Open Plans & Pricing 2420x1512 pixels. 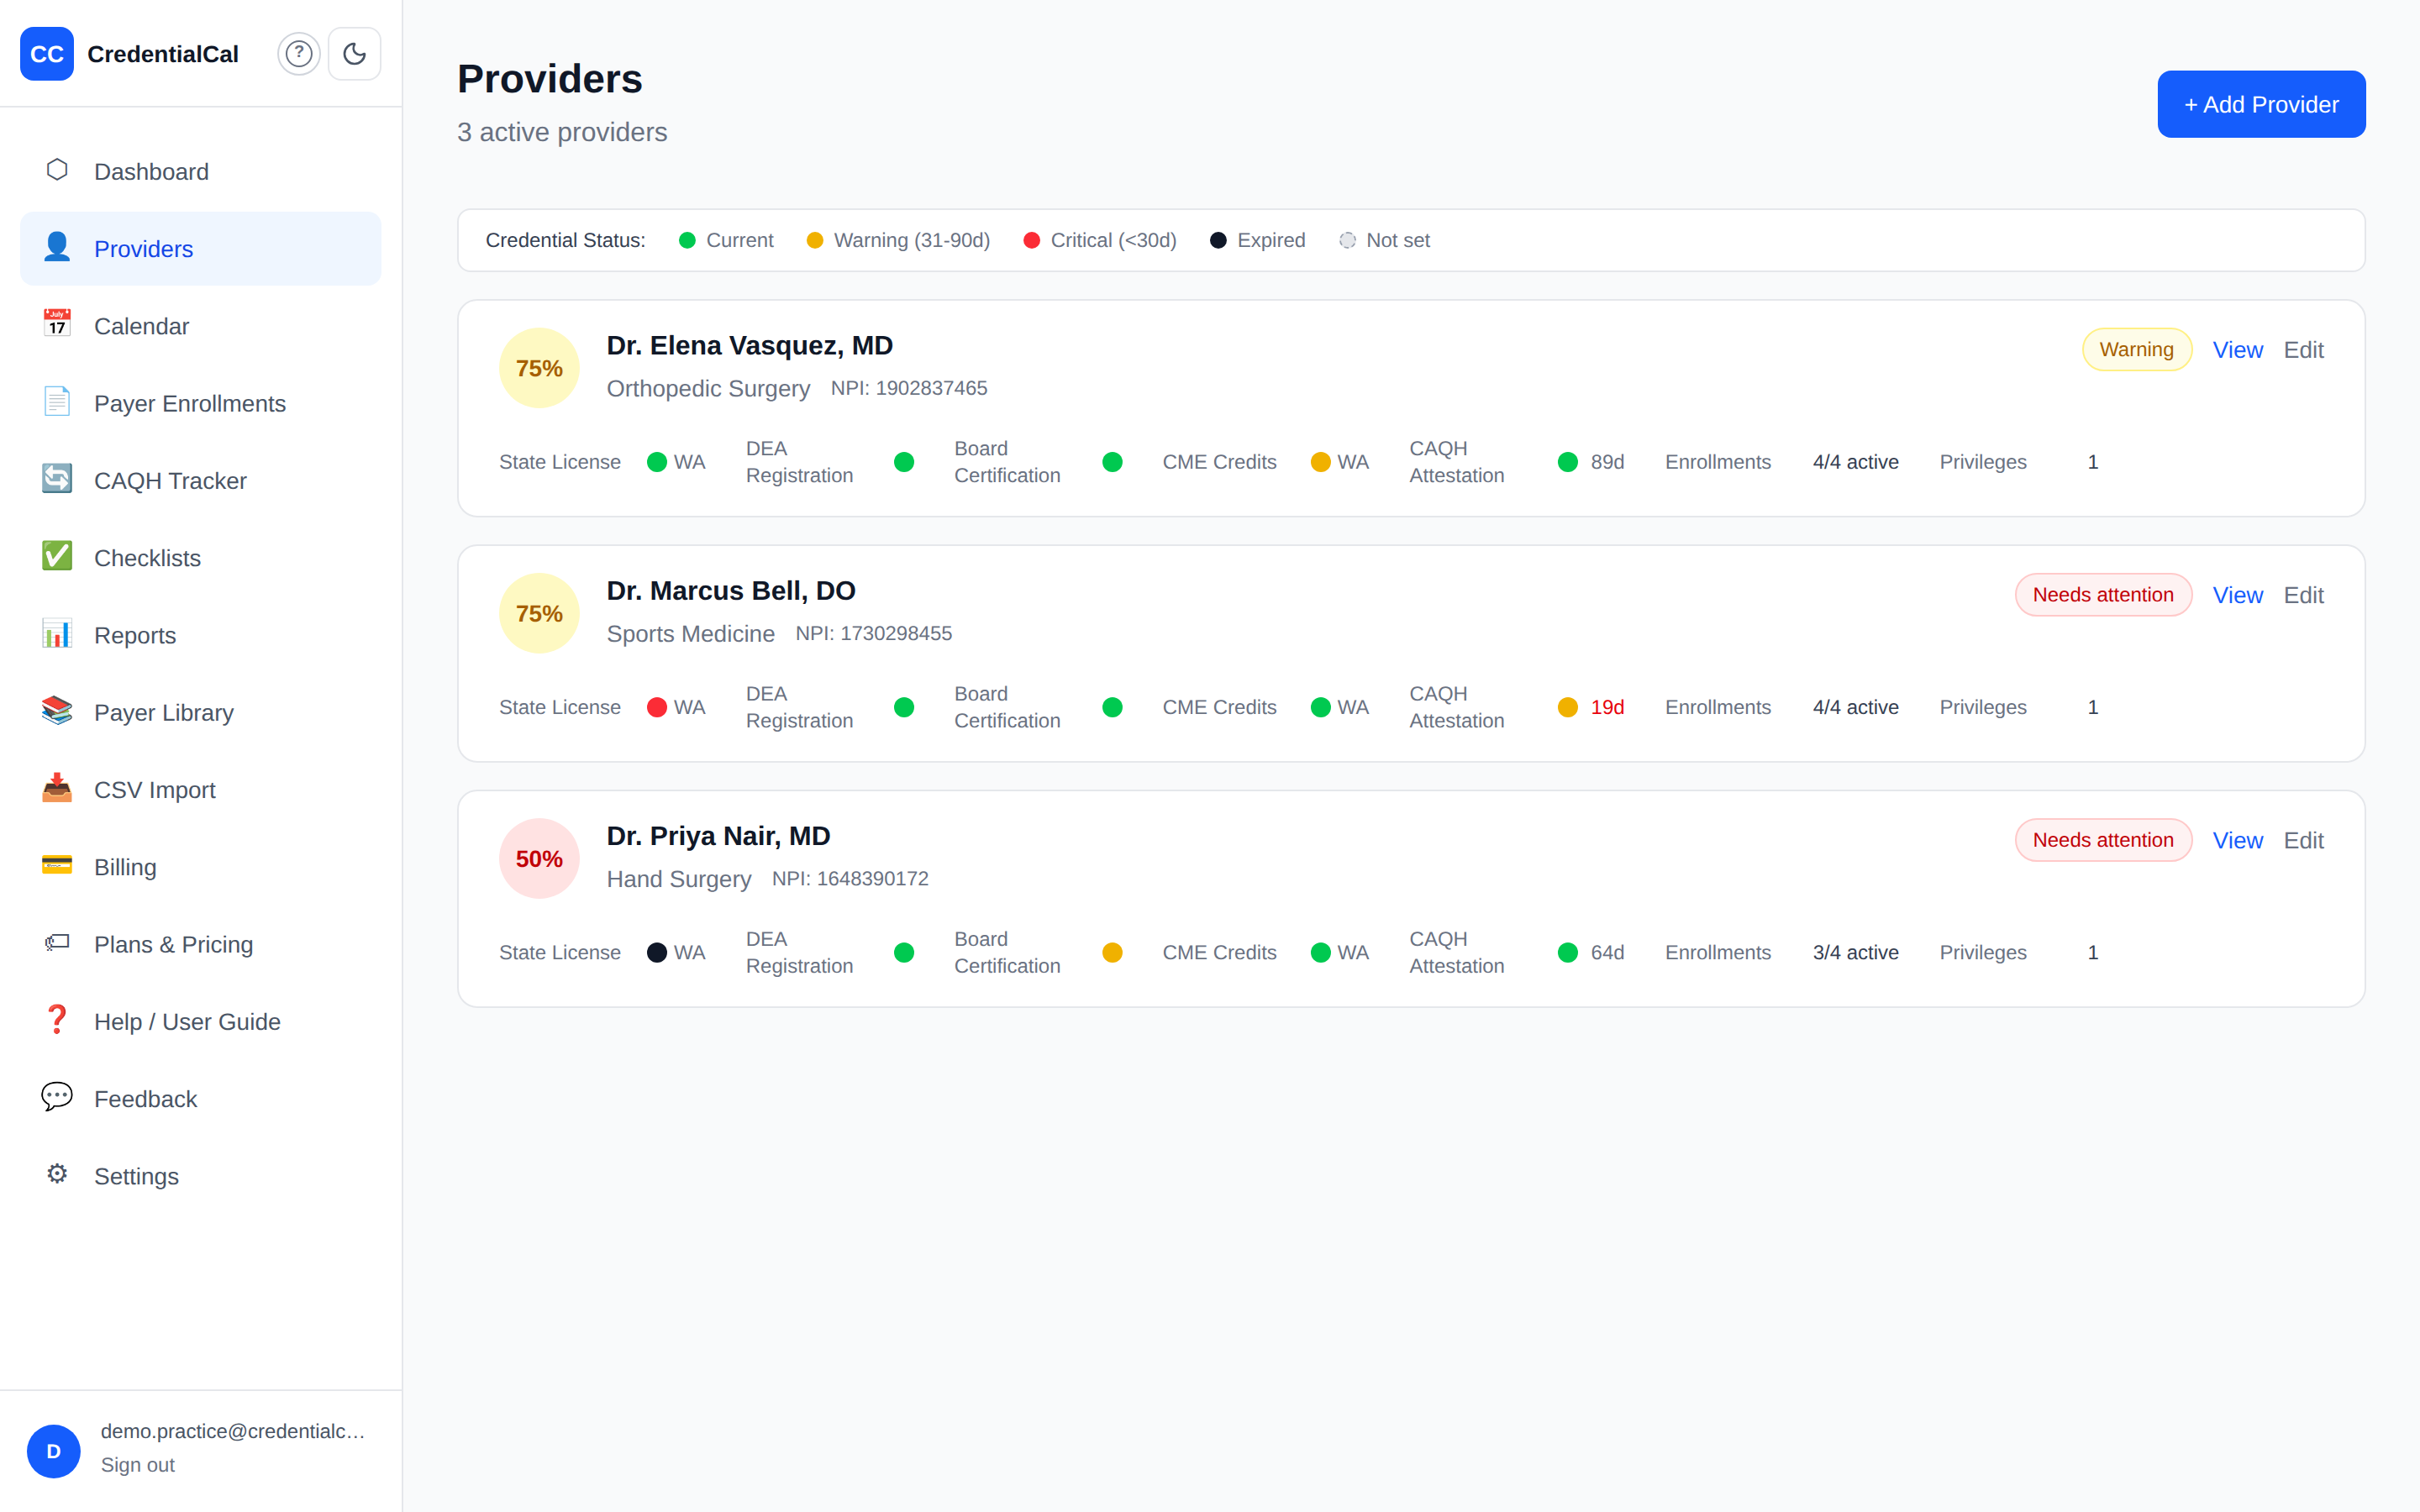pos(200,944)
